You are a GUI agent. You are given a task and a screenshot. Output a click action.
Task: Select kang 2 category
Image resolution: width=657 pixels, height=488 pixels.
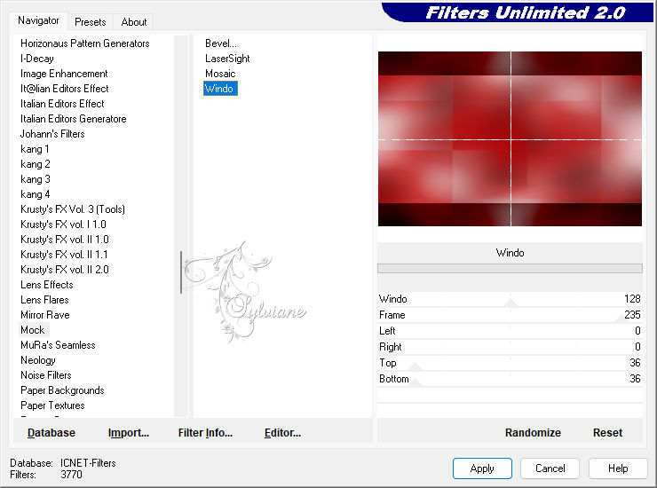pyautogui.click(x=36, y=164)
